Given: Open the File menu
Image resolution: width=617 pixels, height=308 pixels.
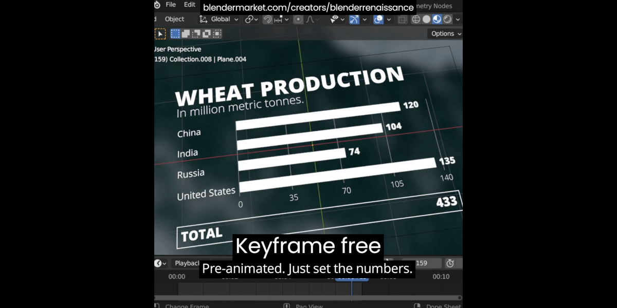Looking at the screenshot, I should pyautogui.click(x=171, y=5).
